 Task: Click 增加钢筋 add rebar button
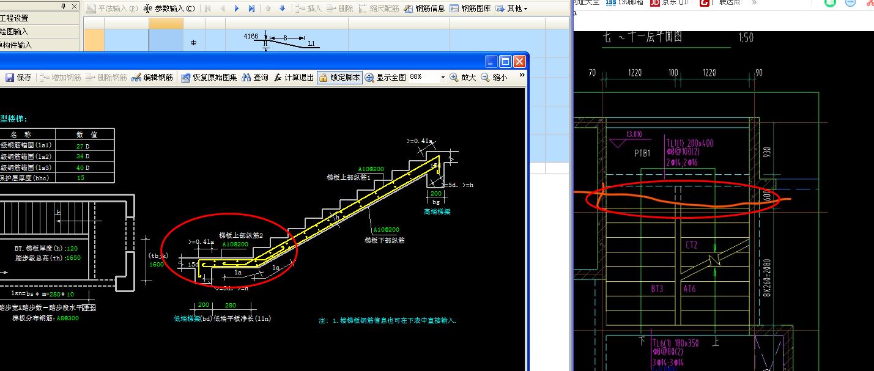59,78
